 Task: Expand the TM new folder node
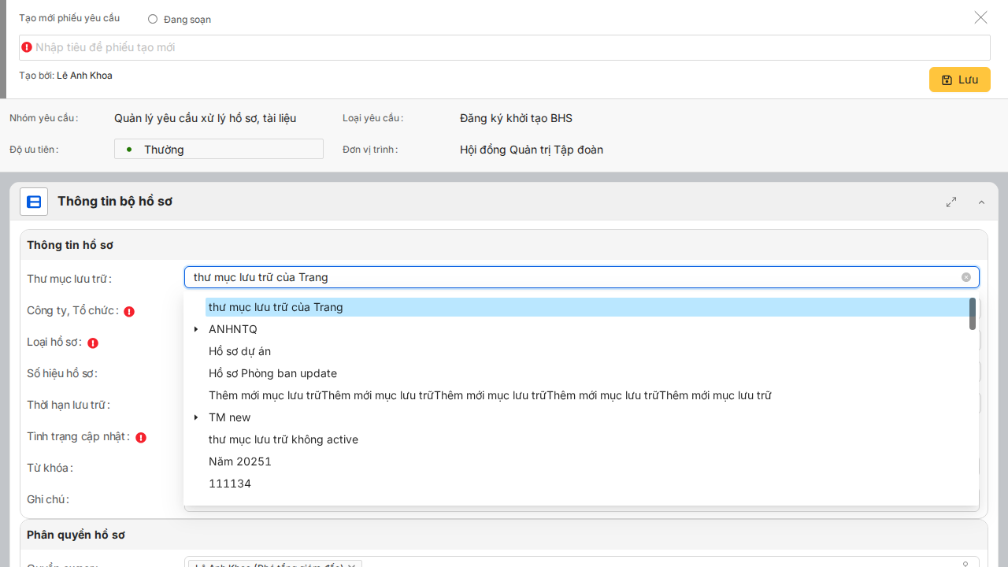click(196, 417)
